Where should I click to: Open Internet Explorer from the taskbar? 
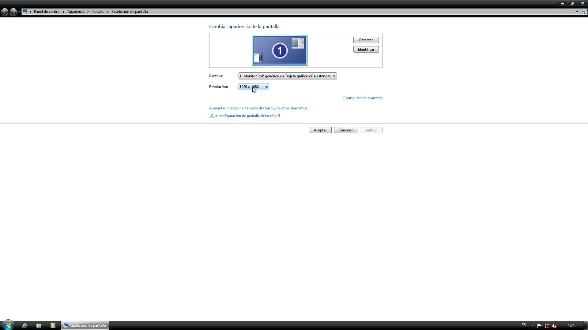coord(25,325)
